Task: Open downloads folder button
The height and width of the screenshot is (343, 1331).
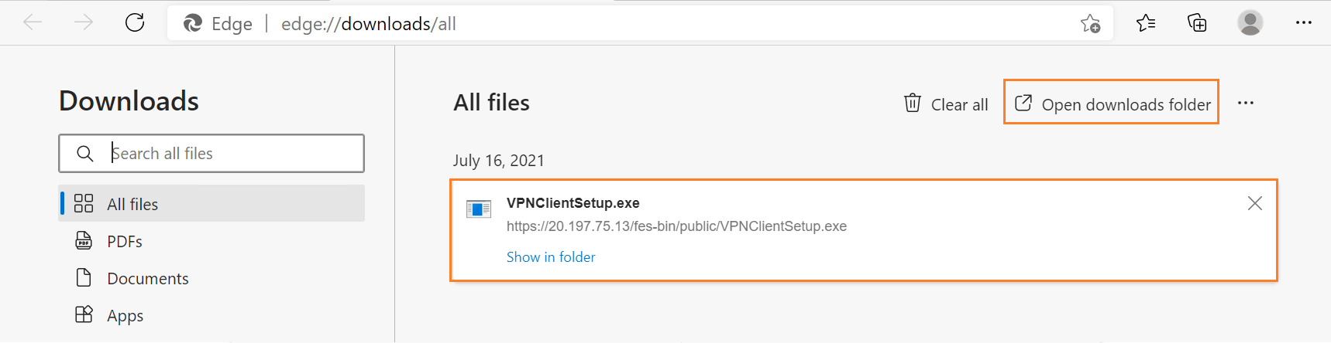Action: 1112,104
